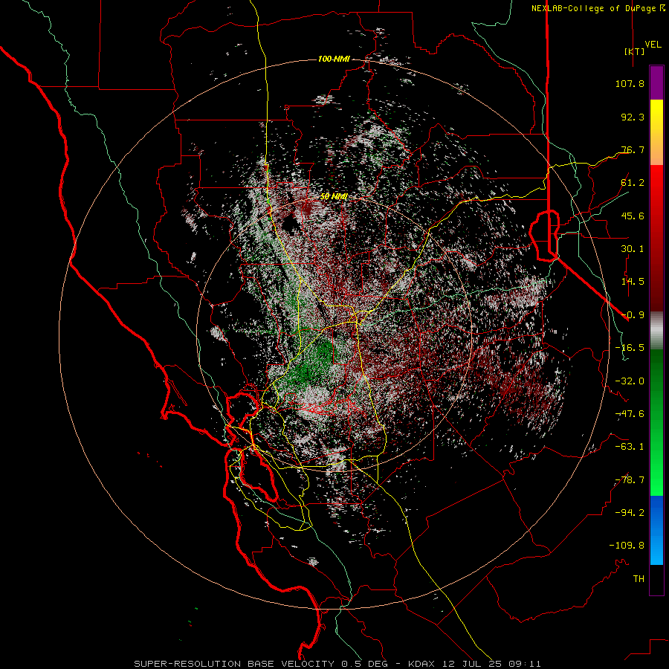Select the -63.1 legend value
The height and width of the screenshot is (669, 669).
(x=630, y=447)
